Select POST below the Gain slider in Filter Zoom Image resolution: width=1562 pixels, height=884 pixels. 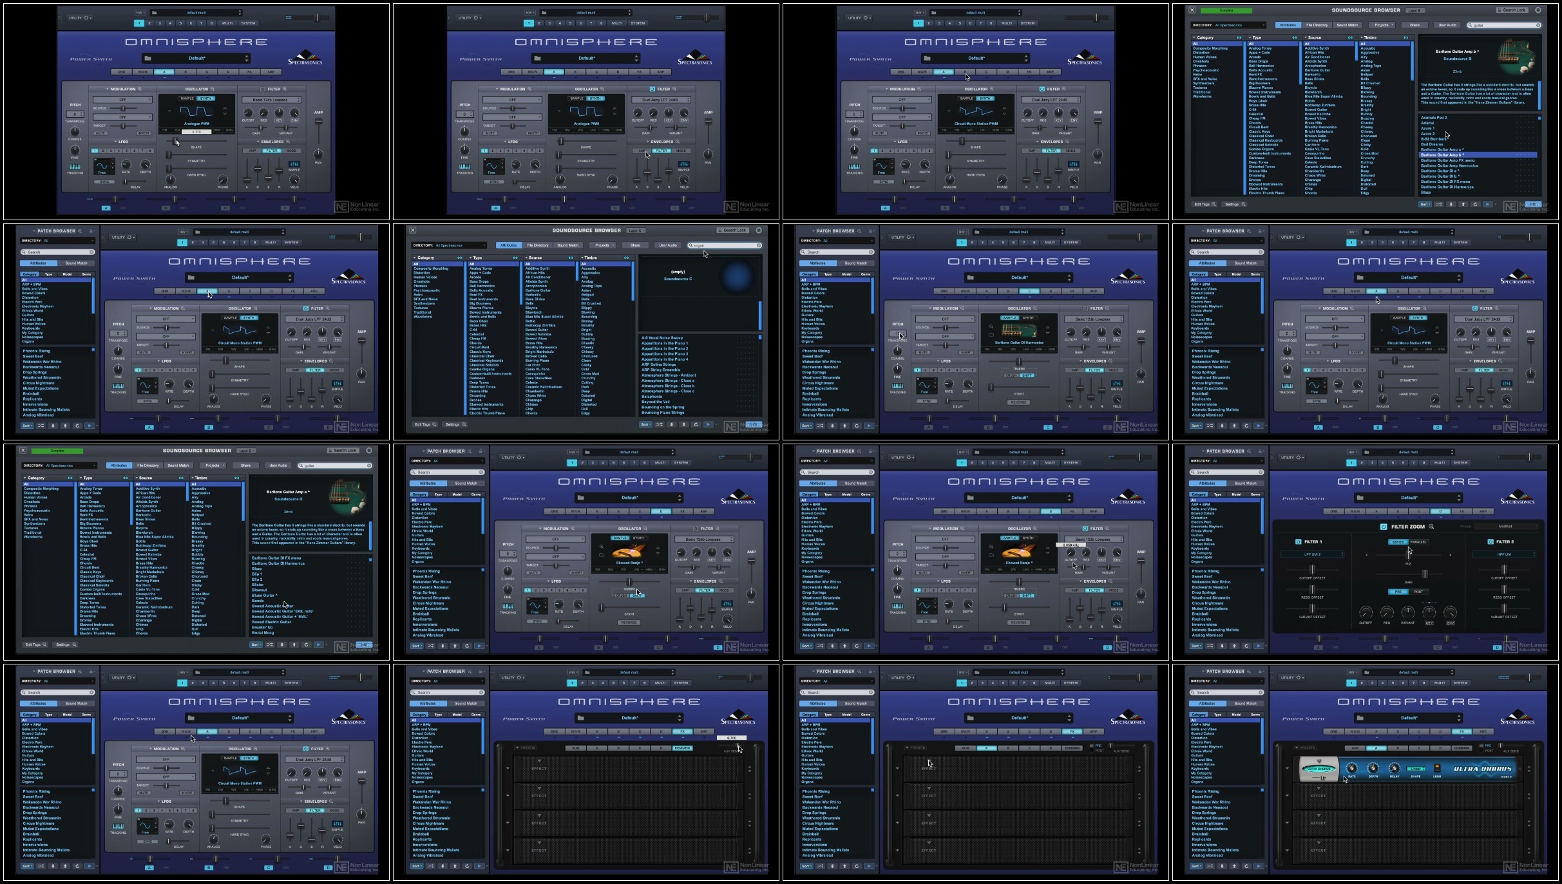pos(1418,592)
